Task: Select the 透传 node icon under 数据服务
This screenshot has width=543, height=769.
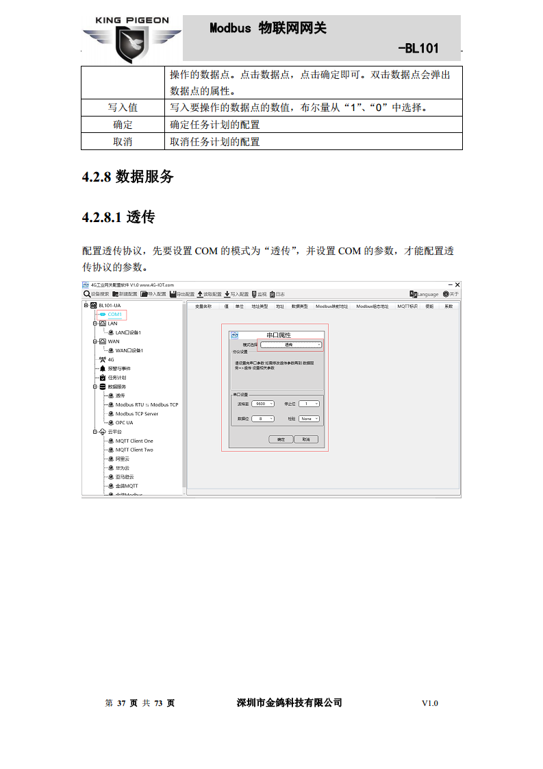Action: 111,395
